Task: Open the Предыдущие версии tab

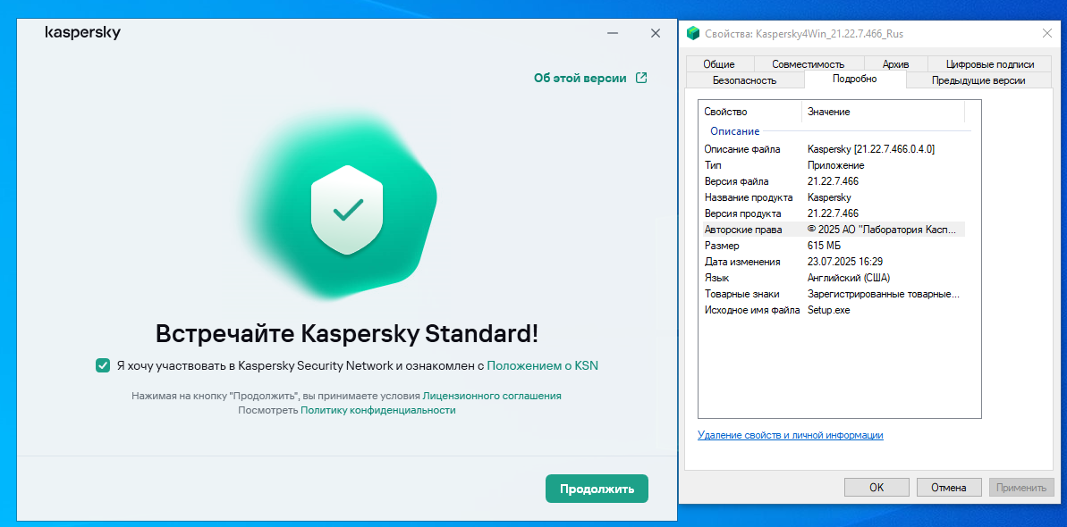Action: pyautogui.click(x=979, y=80)
